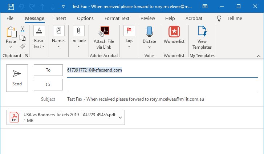This screenshot has width=264, height=154.
Task: Click the To recipients button
Action: 48,70
